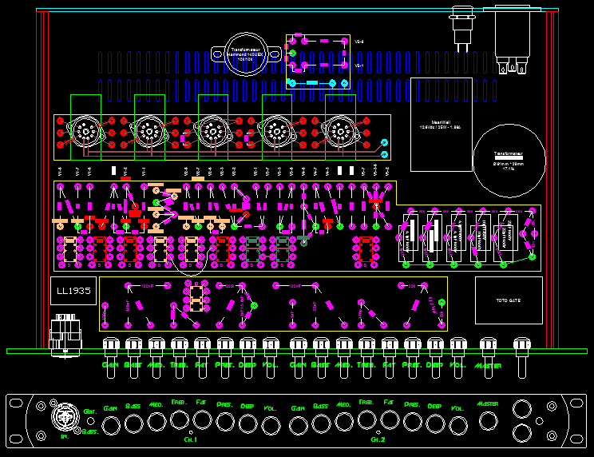
Task: Click the front panel Bass. input switch label
Action: click(89, 431)
